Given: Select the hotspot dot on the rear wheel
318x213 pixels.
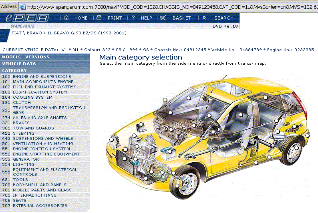Looking at the screenshot, I should [x=297, y=147].
